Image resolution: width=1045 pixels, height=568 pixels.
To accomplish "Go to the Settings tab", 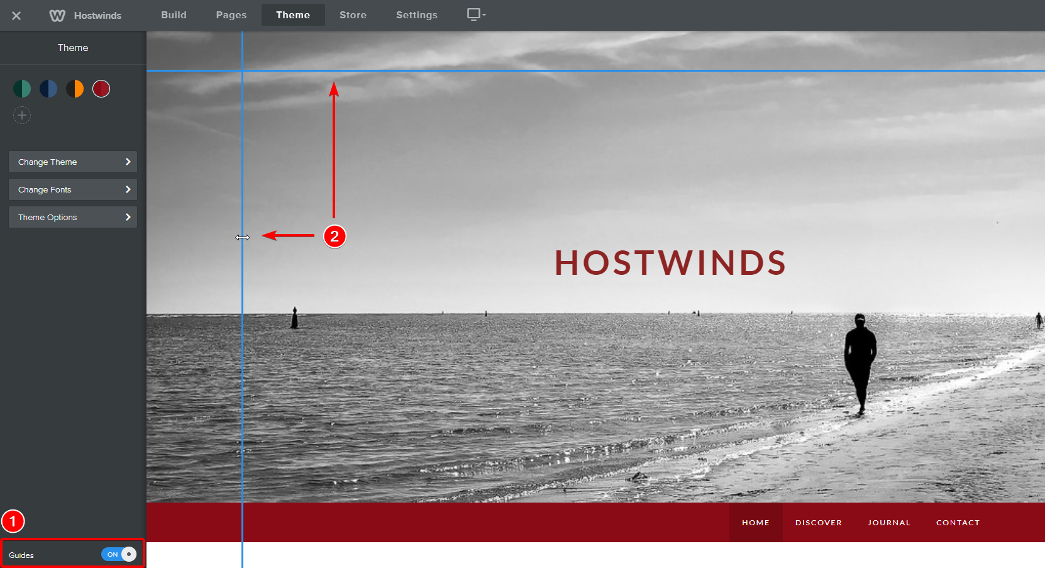I will pos(416,15).
